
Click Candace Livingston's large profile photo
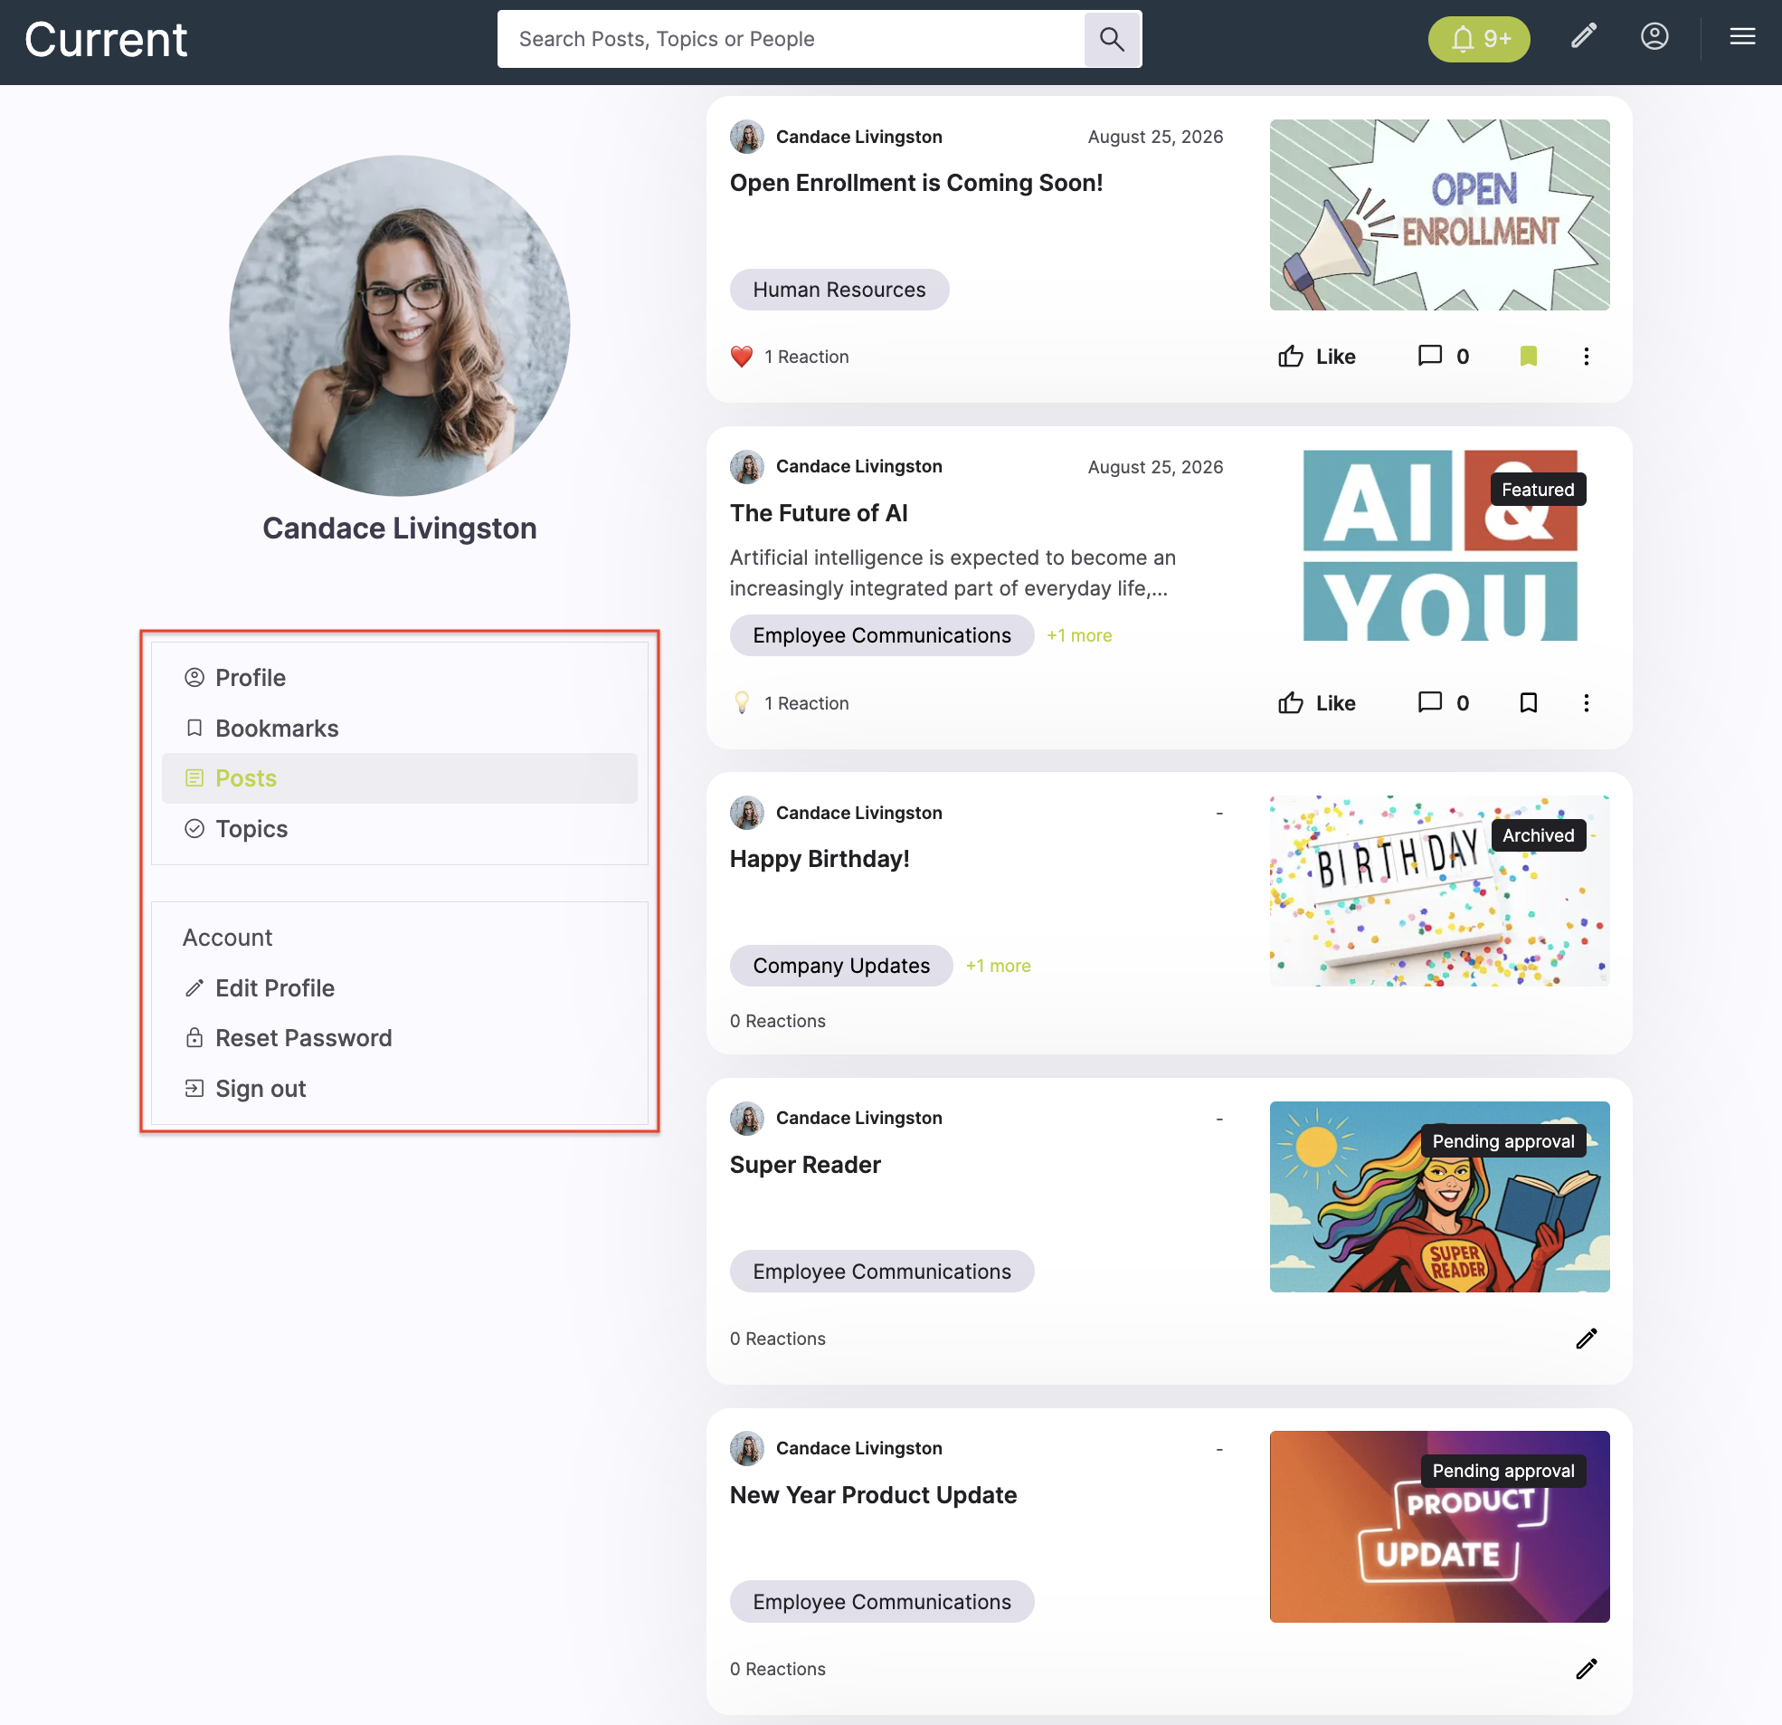tap(399, 326)
